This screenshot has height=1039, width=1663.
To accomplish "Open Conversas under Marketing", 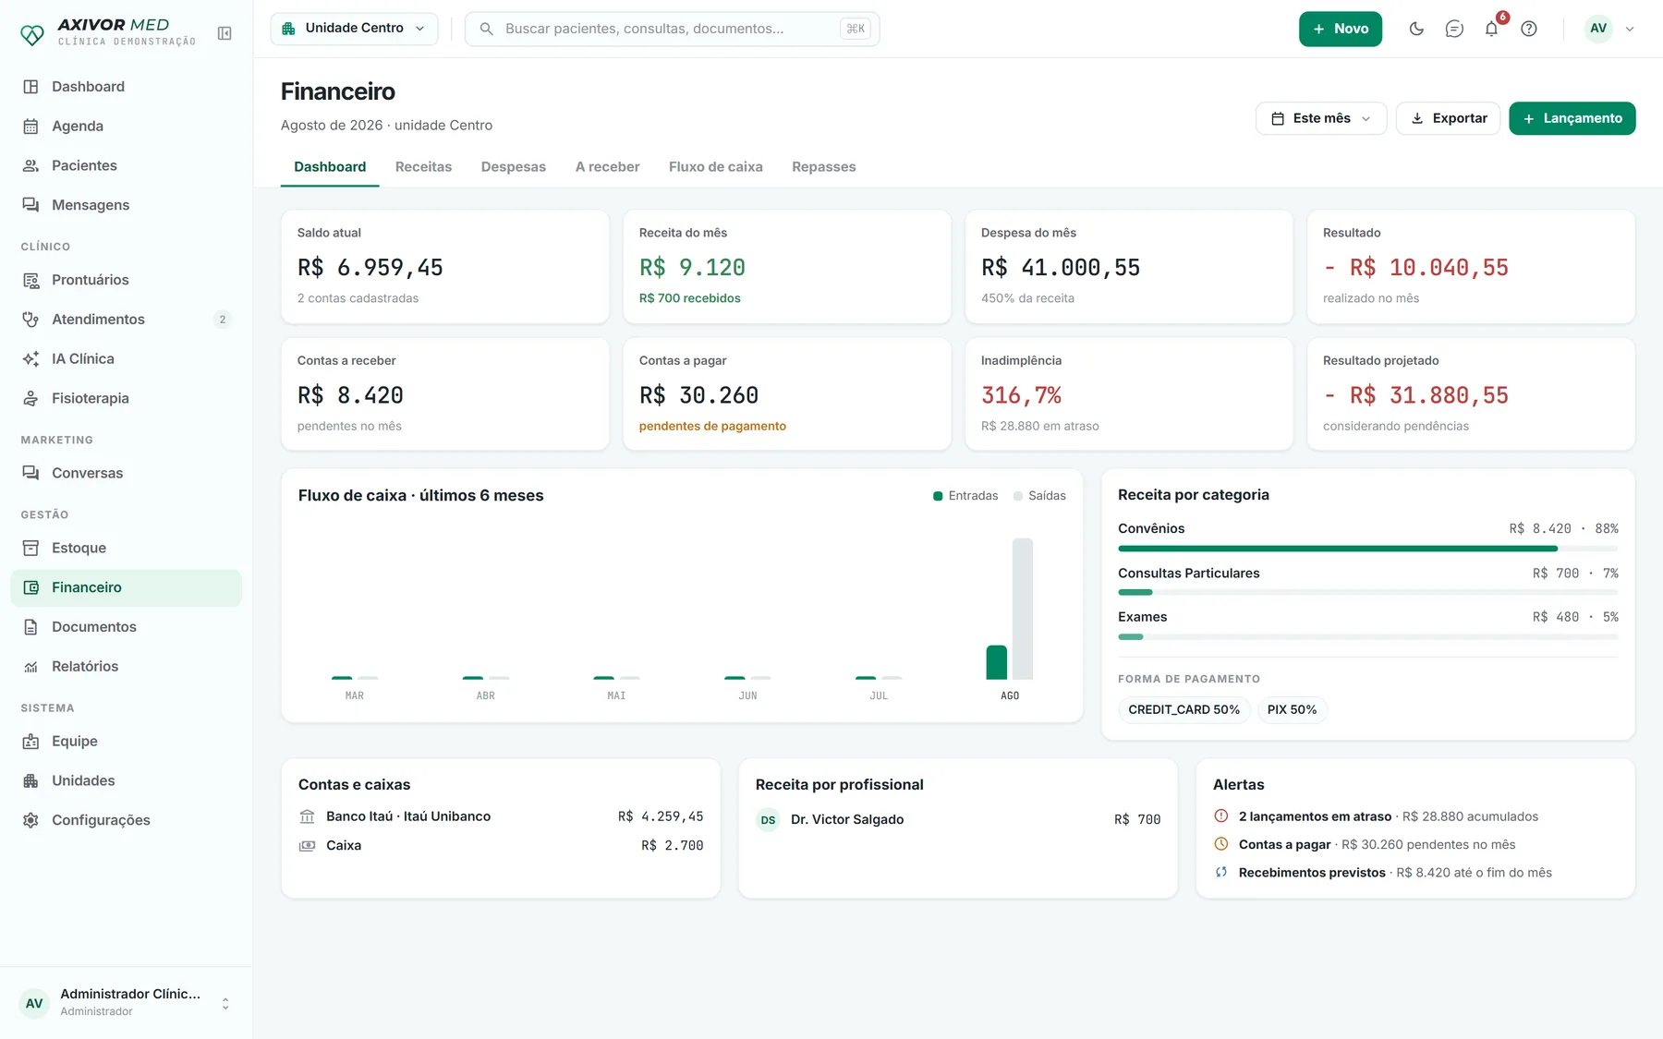I will (126, 473).
